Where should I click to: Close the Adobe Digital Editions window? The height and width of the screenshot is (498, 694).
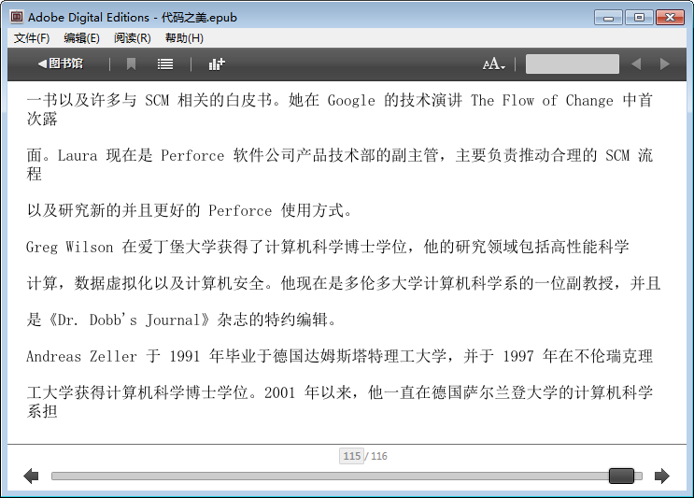(670, 18)
